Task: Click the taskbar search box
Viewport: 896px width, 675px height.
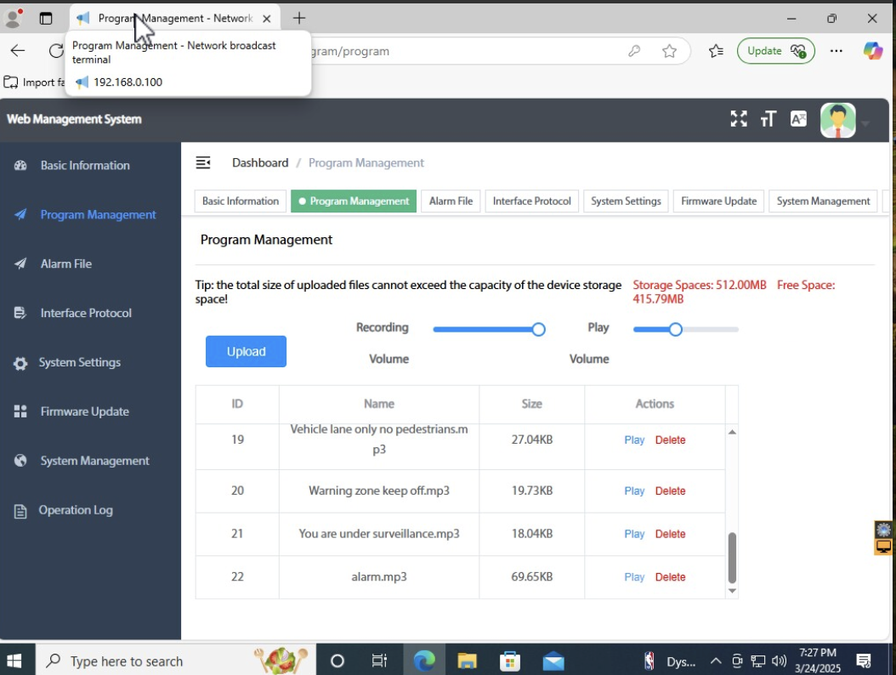Action: click(x=175, y=661)
